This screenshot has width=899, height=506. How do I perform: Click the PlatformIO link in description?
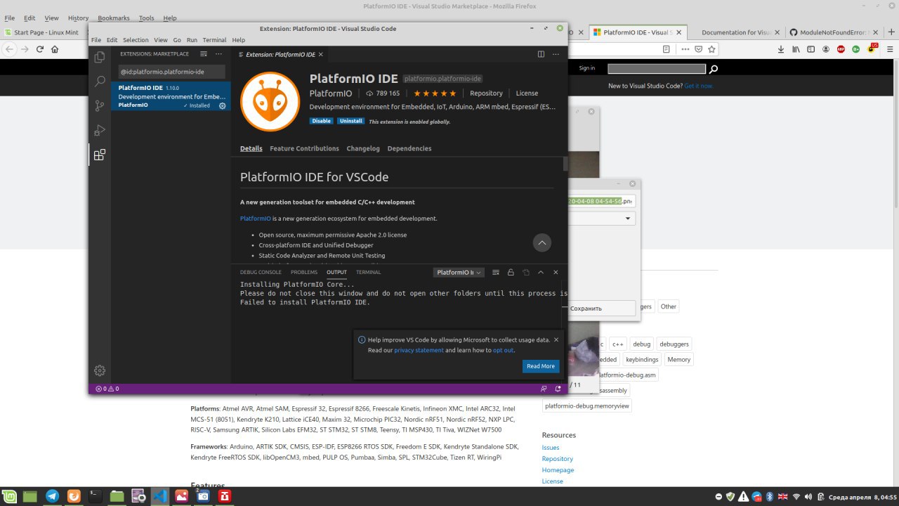[x=256, y=219]
